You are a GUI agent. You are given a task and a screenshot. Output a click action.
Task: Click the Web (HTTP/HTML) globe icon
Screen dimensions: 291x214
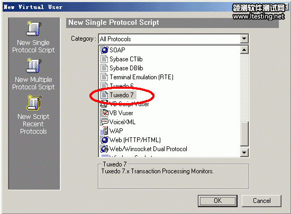(x=104, y=139)
